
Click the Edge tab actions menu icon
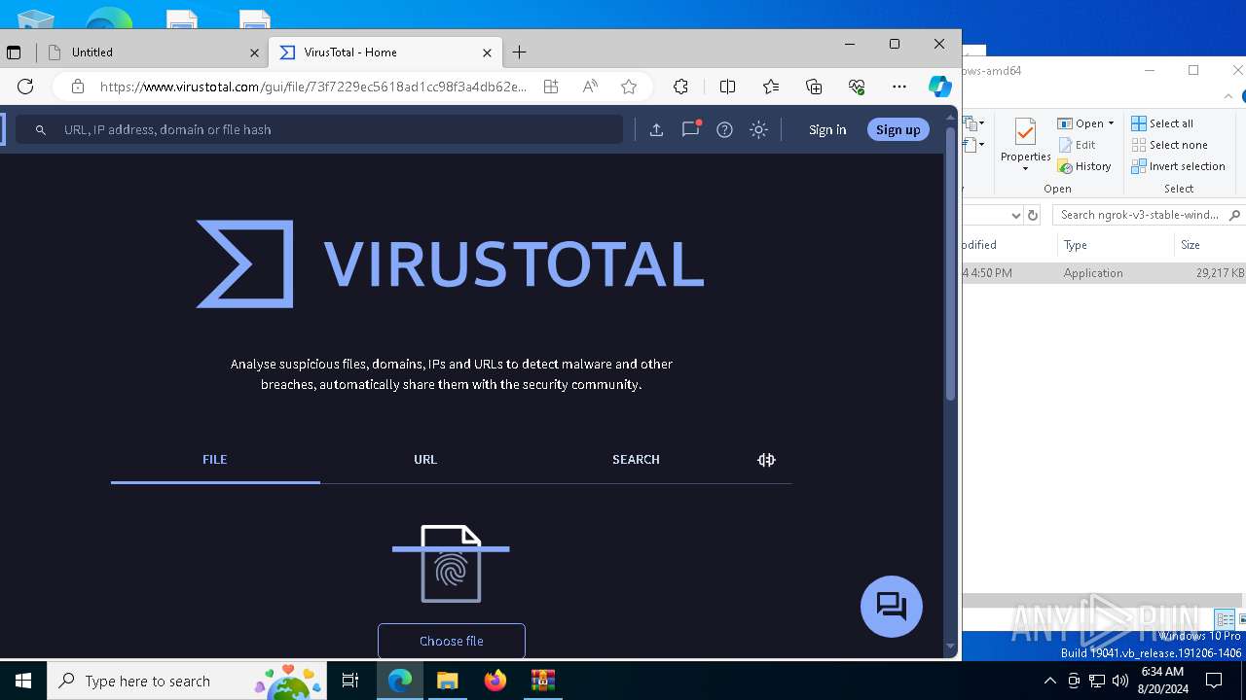14,52
